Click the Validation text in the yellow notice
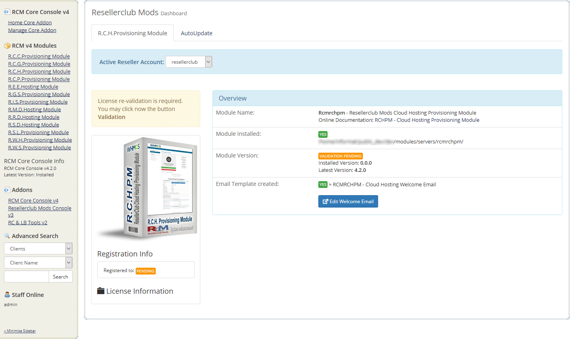Screen dimensions: 570x339 pos(112,117)
